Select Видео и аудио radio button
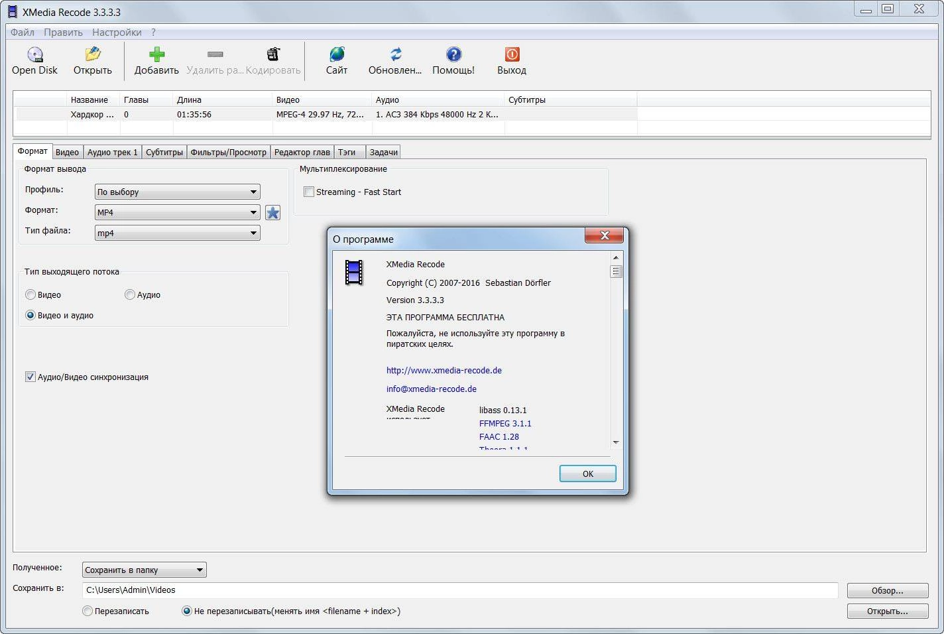This screenshot has height=634, width=944. 30,315
